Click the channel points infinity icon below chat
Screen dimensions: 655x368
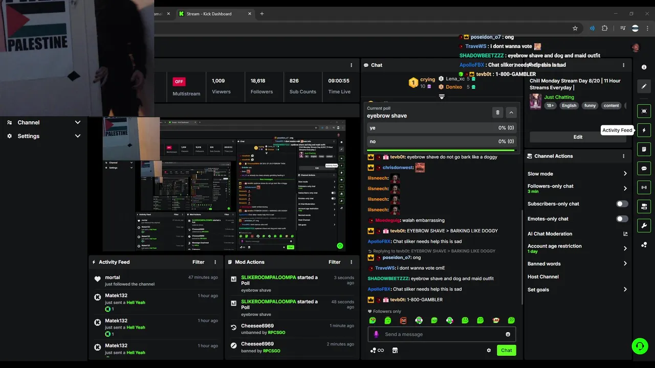[x=377, y=350]
